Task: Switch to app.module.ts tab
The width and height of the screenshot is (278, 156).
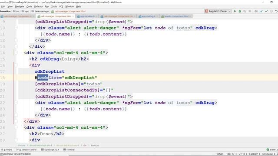Action: [87, 16]
